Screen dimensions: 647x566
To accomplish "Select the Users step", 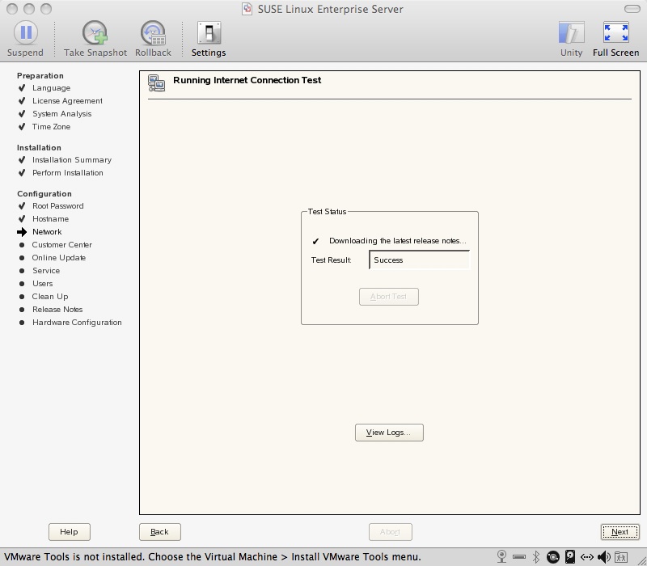I will [43, 284].
